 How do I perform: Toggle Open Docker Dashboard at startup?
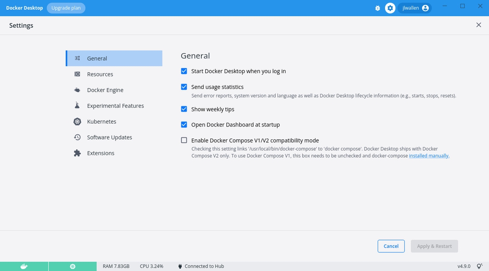184,125
